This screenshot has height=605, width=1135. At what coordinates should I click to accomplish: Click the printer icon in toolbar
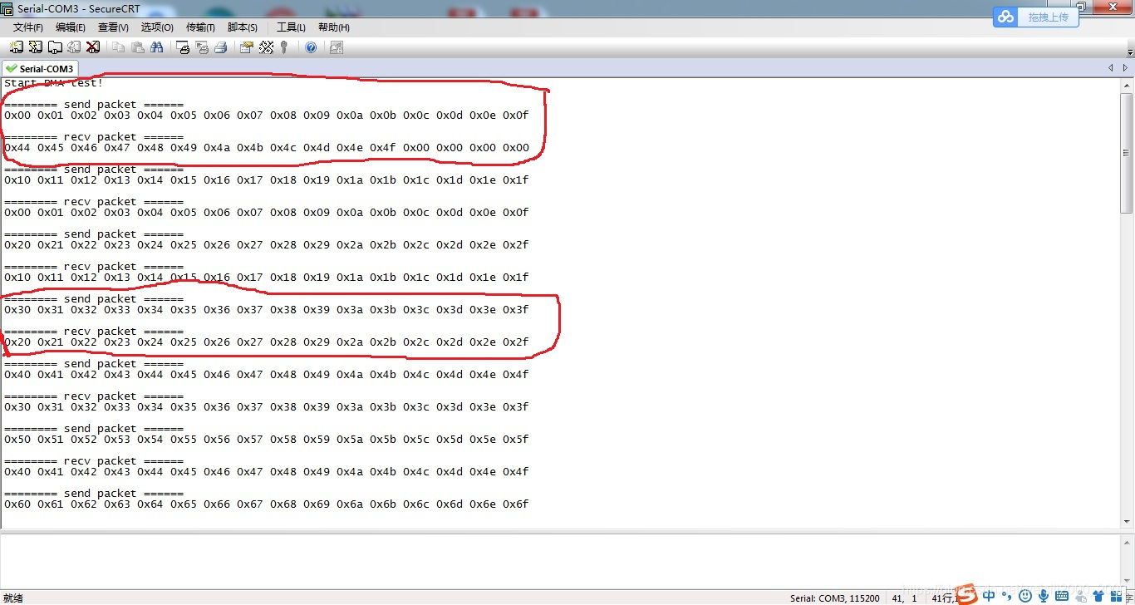[221, 47]
